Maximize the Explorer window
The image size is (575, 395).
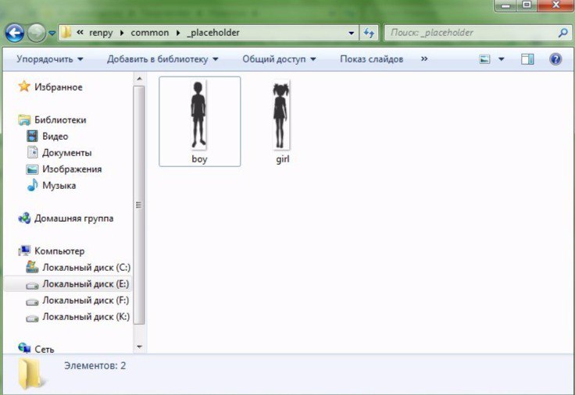tap(527, 5)
